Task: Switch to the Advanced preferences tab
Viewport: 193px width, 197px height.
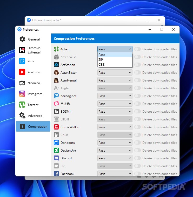Action: click(33, 116)
